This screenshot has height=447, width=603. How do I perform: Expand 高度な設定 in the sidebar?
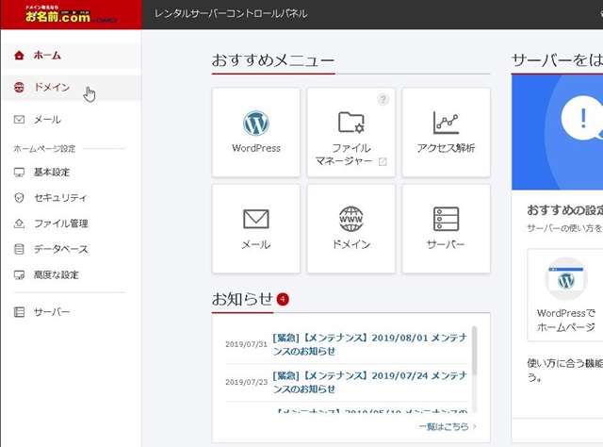pos(57,275)
